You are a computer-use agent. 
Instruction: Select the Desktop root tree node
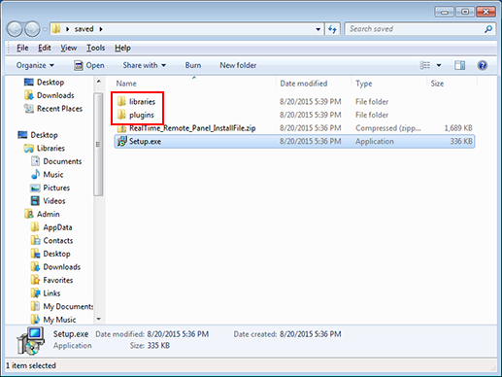38,135
